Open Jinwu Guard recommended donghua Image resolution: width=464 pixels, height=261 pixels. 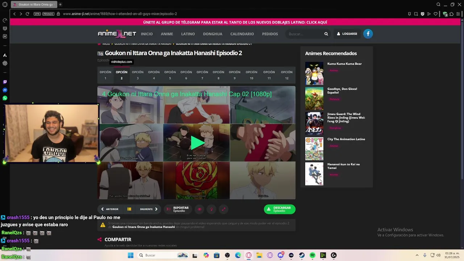pyautogui.click(x=346, y=117)
